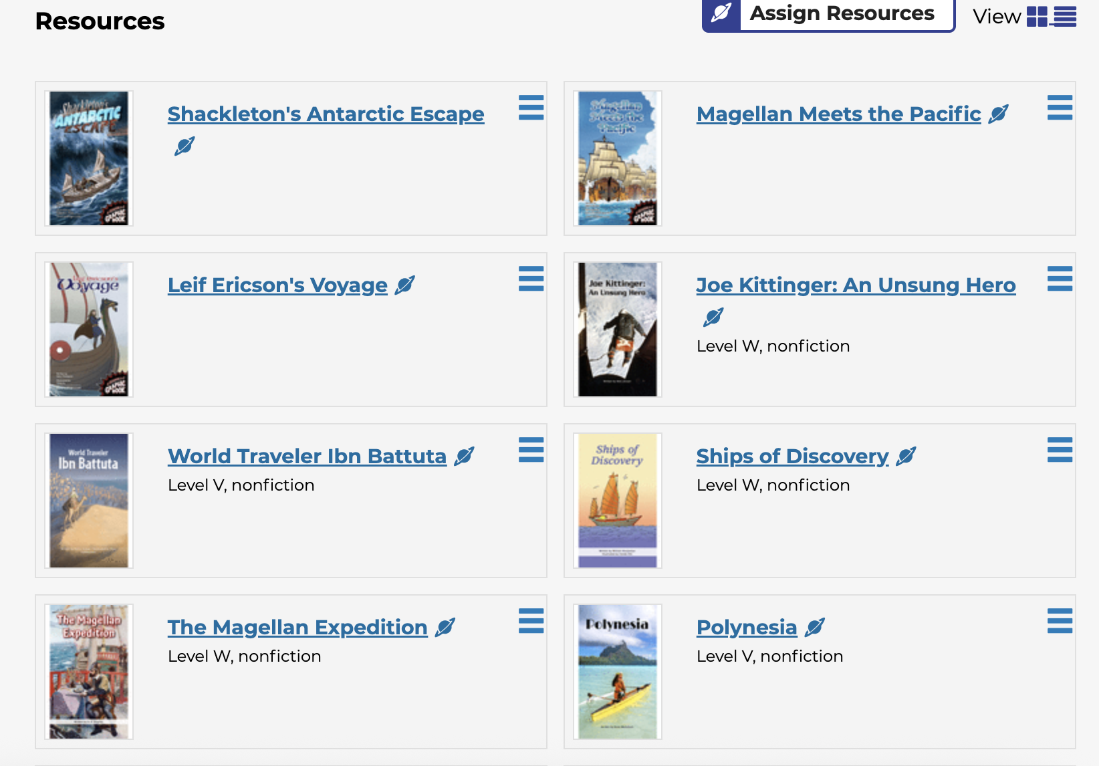The height and width of the screenshot is (766, 1099).
Task: Switch to grid view layout
Action: pyautogui.click(x=1036, y=16)
